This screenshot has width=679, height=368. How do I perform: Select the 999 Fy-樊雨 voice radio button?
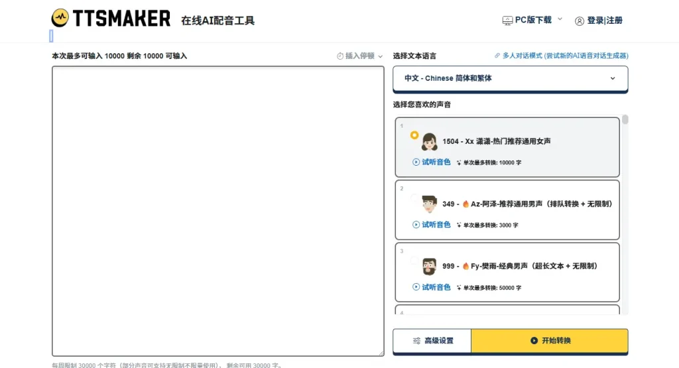[414, 261]
